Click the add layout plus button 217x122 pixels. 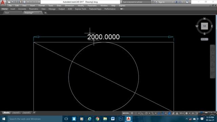pyautogui.click(x=34, y=113)
